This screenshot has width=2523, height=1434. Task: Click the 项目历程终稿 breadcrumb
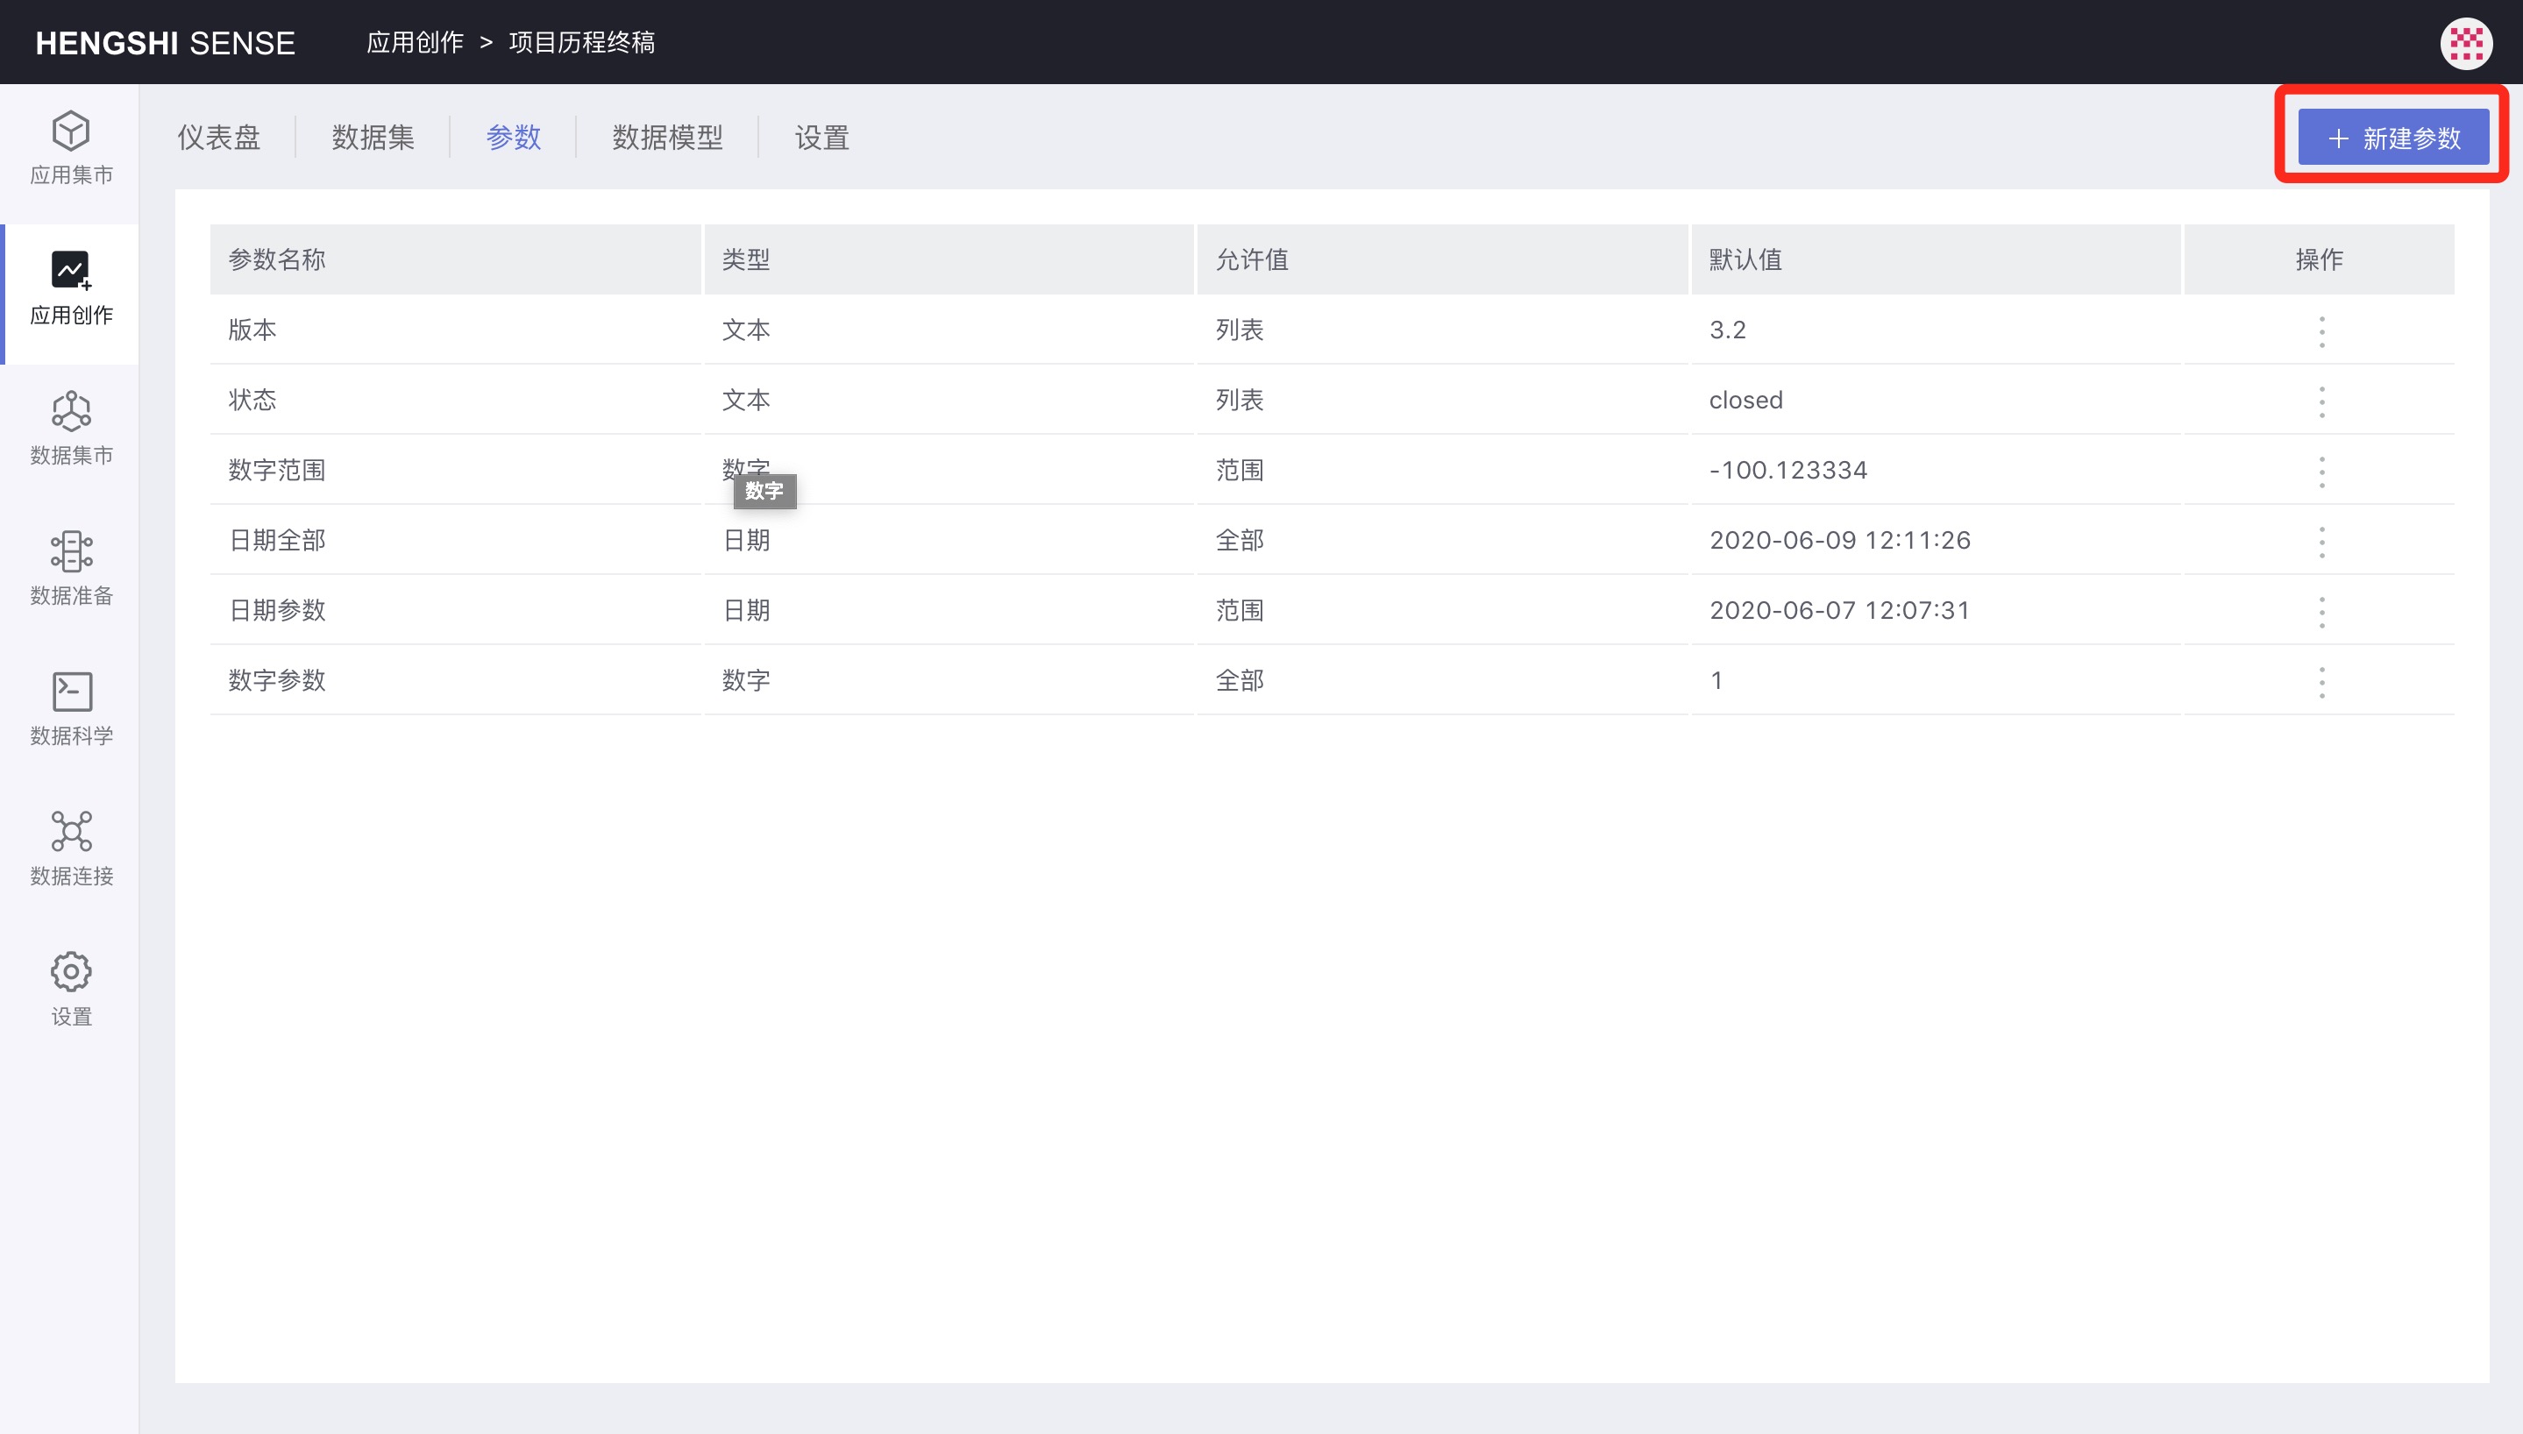[x=582, y=42]
